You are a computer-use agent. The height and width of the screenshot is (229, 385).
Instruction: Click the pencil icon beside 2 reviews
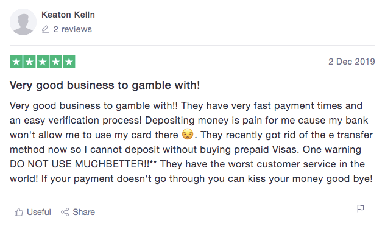[x=46, y=29]
